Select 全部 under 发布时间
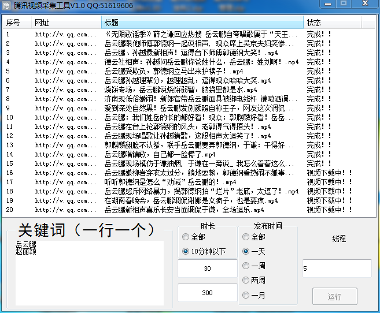380x313 pixels. coord(254,237)
